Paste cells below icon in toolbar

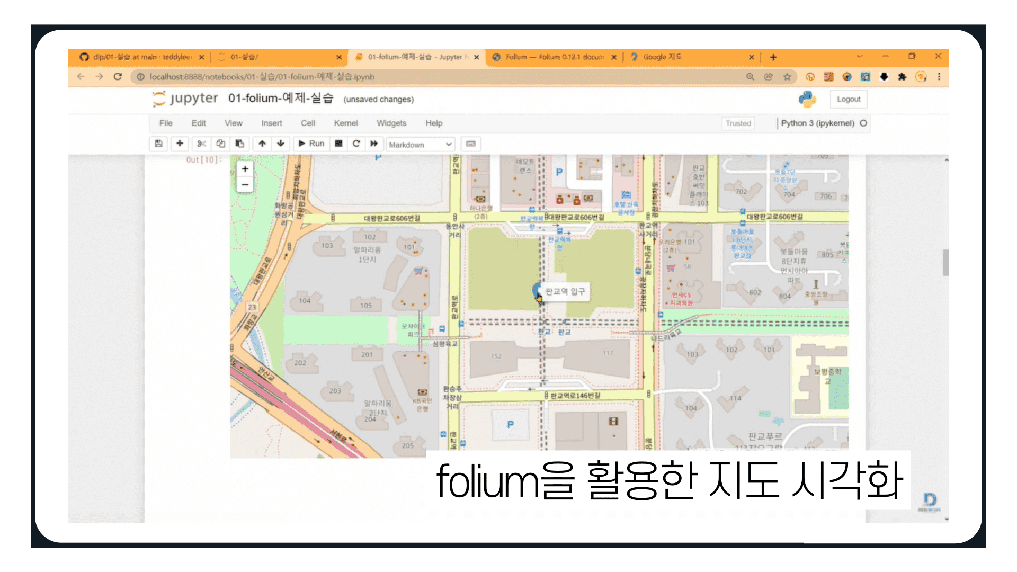tap(240, 144)
